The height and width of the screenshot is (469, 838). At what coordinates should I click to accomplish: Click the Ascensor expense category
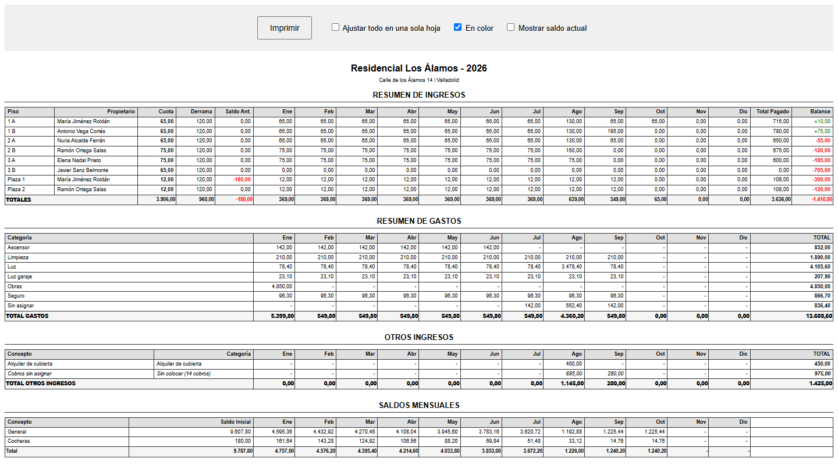(18, 248)
